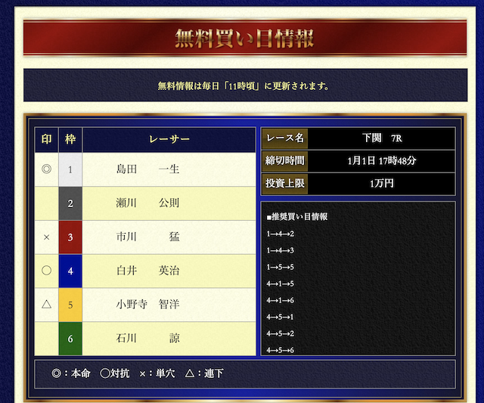Image resolution: width=484 pixels, height=403 pixels.
Task: Click the deadline value 1月1日 17時48分
Action: 382,161
